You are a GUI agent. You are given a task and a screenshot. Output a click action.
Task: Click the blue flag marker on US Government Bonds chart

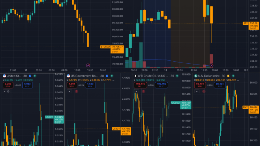point(107,76)
